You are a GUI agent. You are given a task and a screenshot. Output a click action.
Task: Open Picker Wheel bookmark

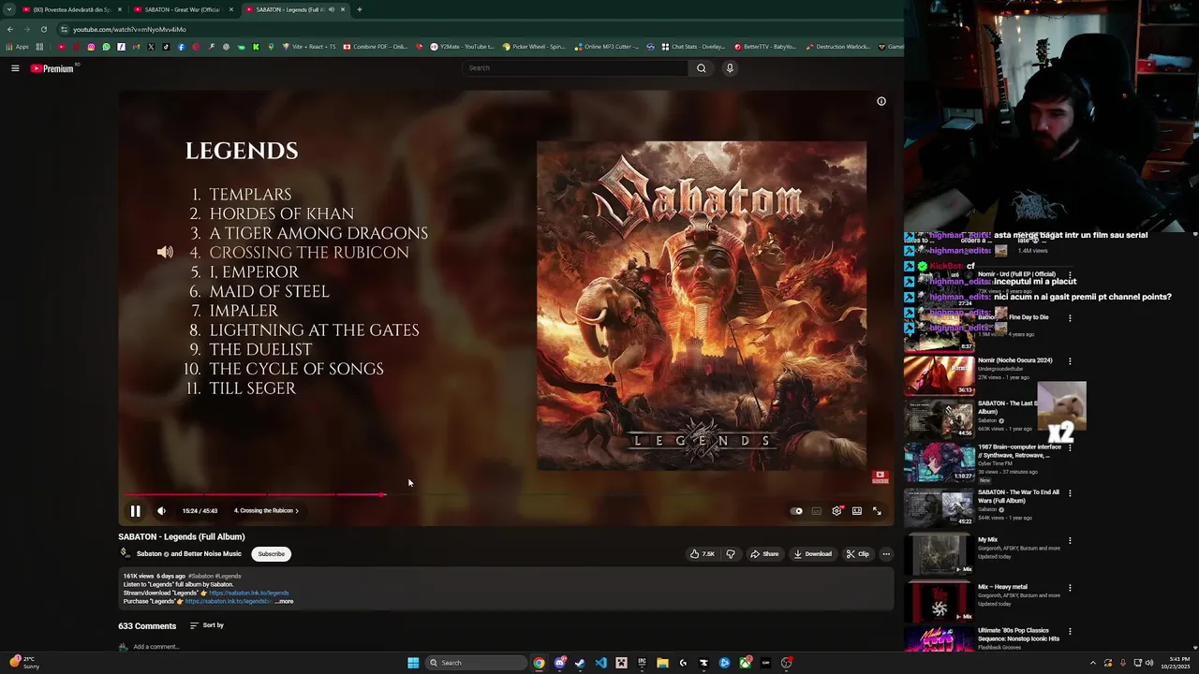coord(534,47)
